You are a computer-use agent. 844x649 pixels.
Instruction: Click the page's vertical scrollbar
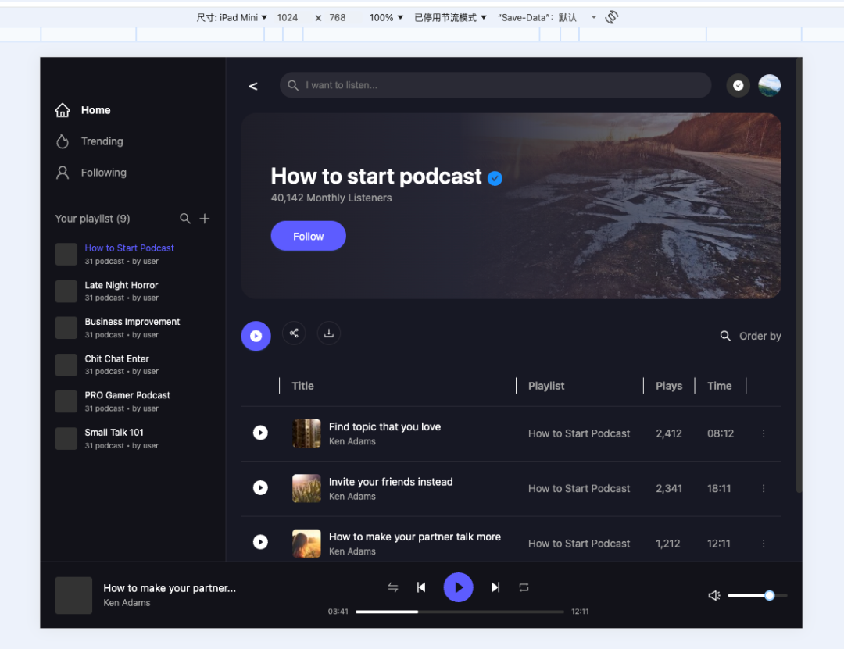799,274
